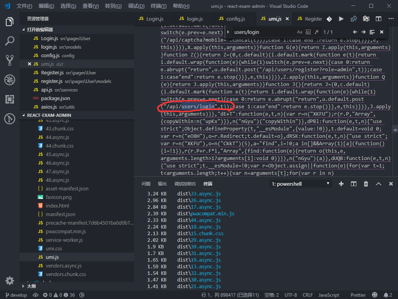Close the find widget
Image resolution: width=398 pixels, height=299 pixels.
(382, 32)
